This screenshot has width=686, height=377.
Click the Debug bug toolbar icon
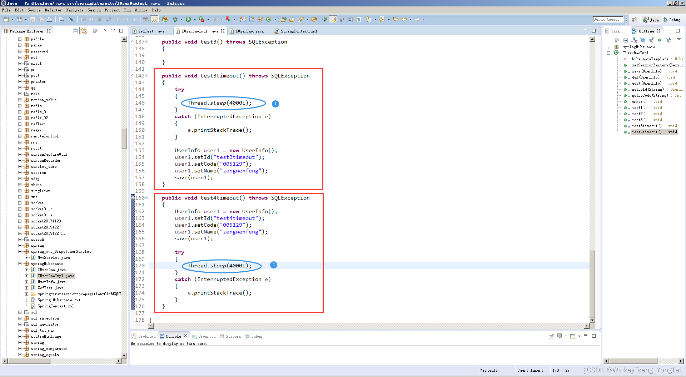coord(175,20)
